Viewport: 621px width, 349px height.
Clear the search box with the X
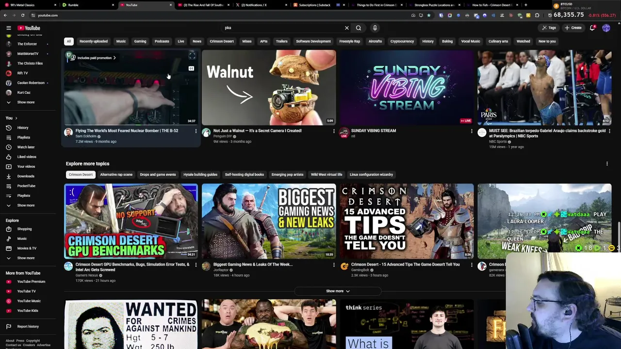(x=347, y=28)
